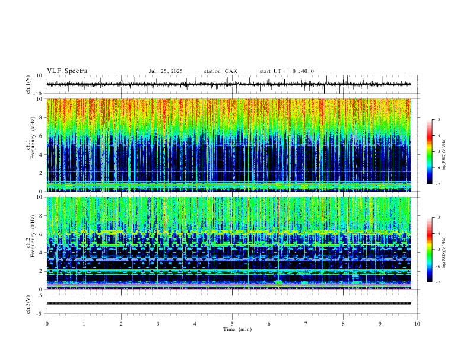Click time tick label '5' on x-axis
This screenshot has height=363, width=470.
point(232,324)
